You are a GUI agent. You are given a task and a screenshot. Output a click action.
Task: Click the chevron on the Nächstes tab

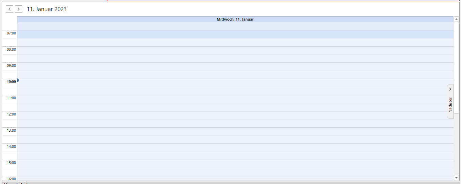pyautogui.click(x=450, y=89)
